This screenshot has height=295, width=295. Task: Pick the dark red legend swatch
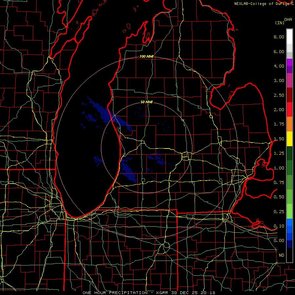pos(289,95)
